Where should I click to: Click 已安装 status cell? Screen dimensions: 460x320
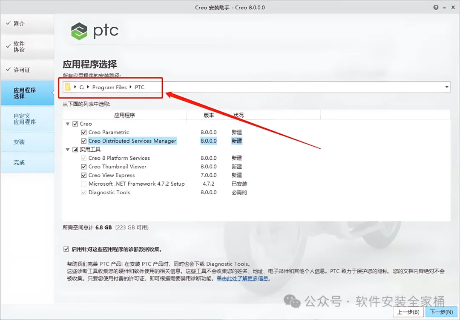239,184
